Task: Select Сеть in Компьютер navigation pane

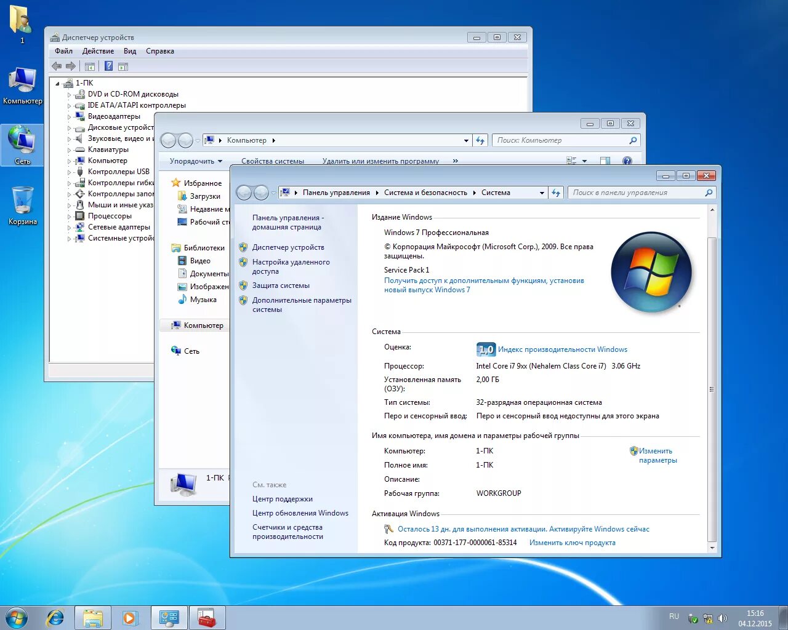Action: coord(191,351)
